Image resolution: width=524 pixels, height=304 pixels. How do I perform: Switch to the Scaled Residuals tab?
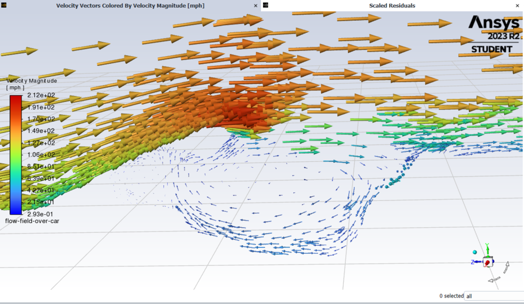tap(392, 5)
